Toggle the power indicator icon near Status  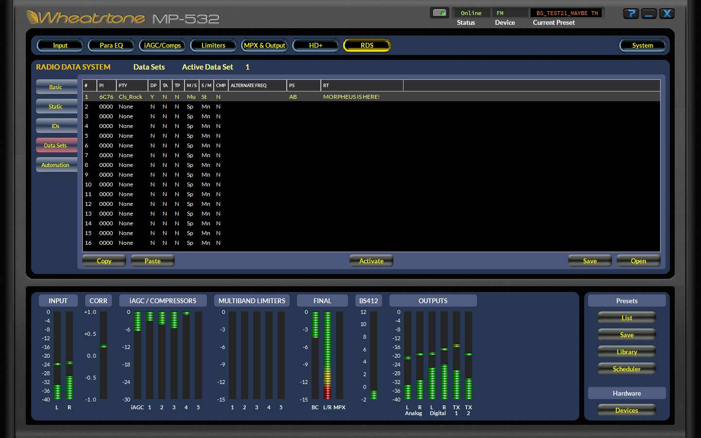click(440, 13)
